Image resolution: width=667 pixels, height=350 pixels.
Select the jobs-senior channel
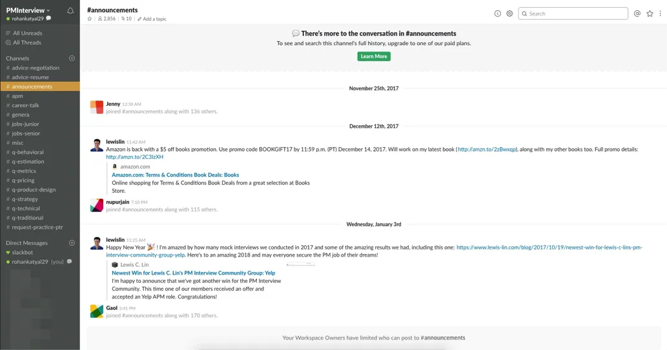(x=26, y=133)
